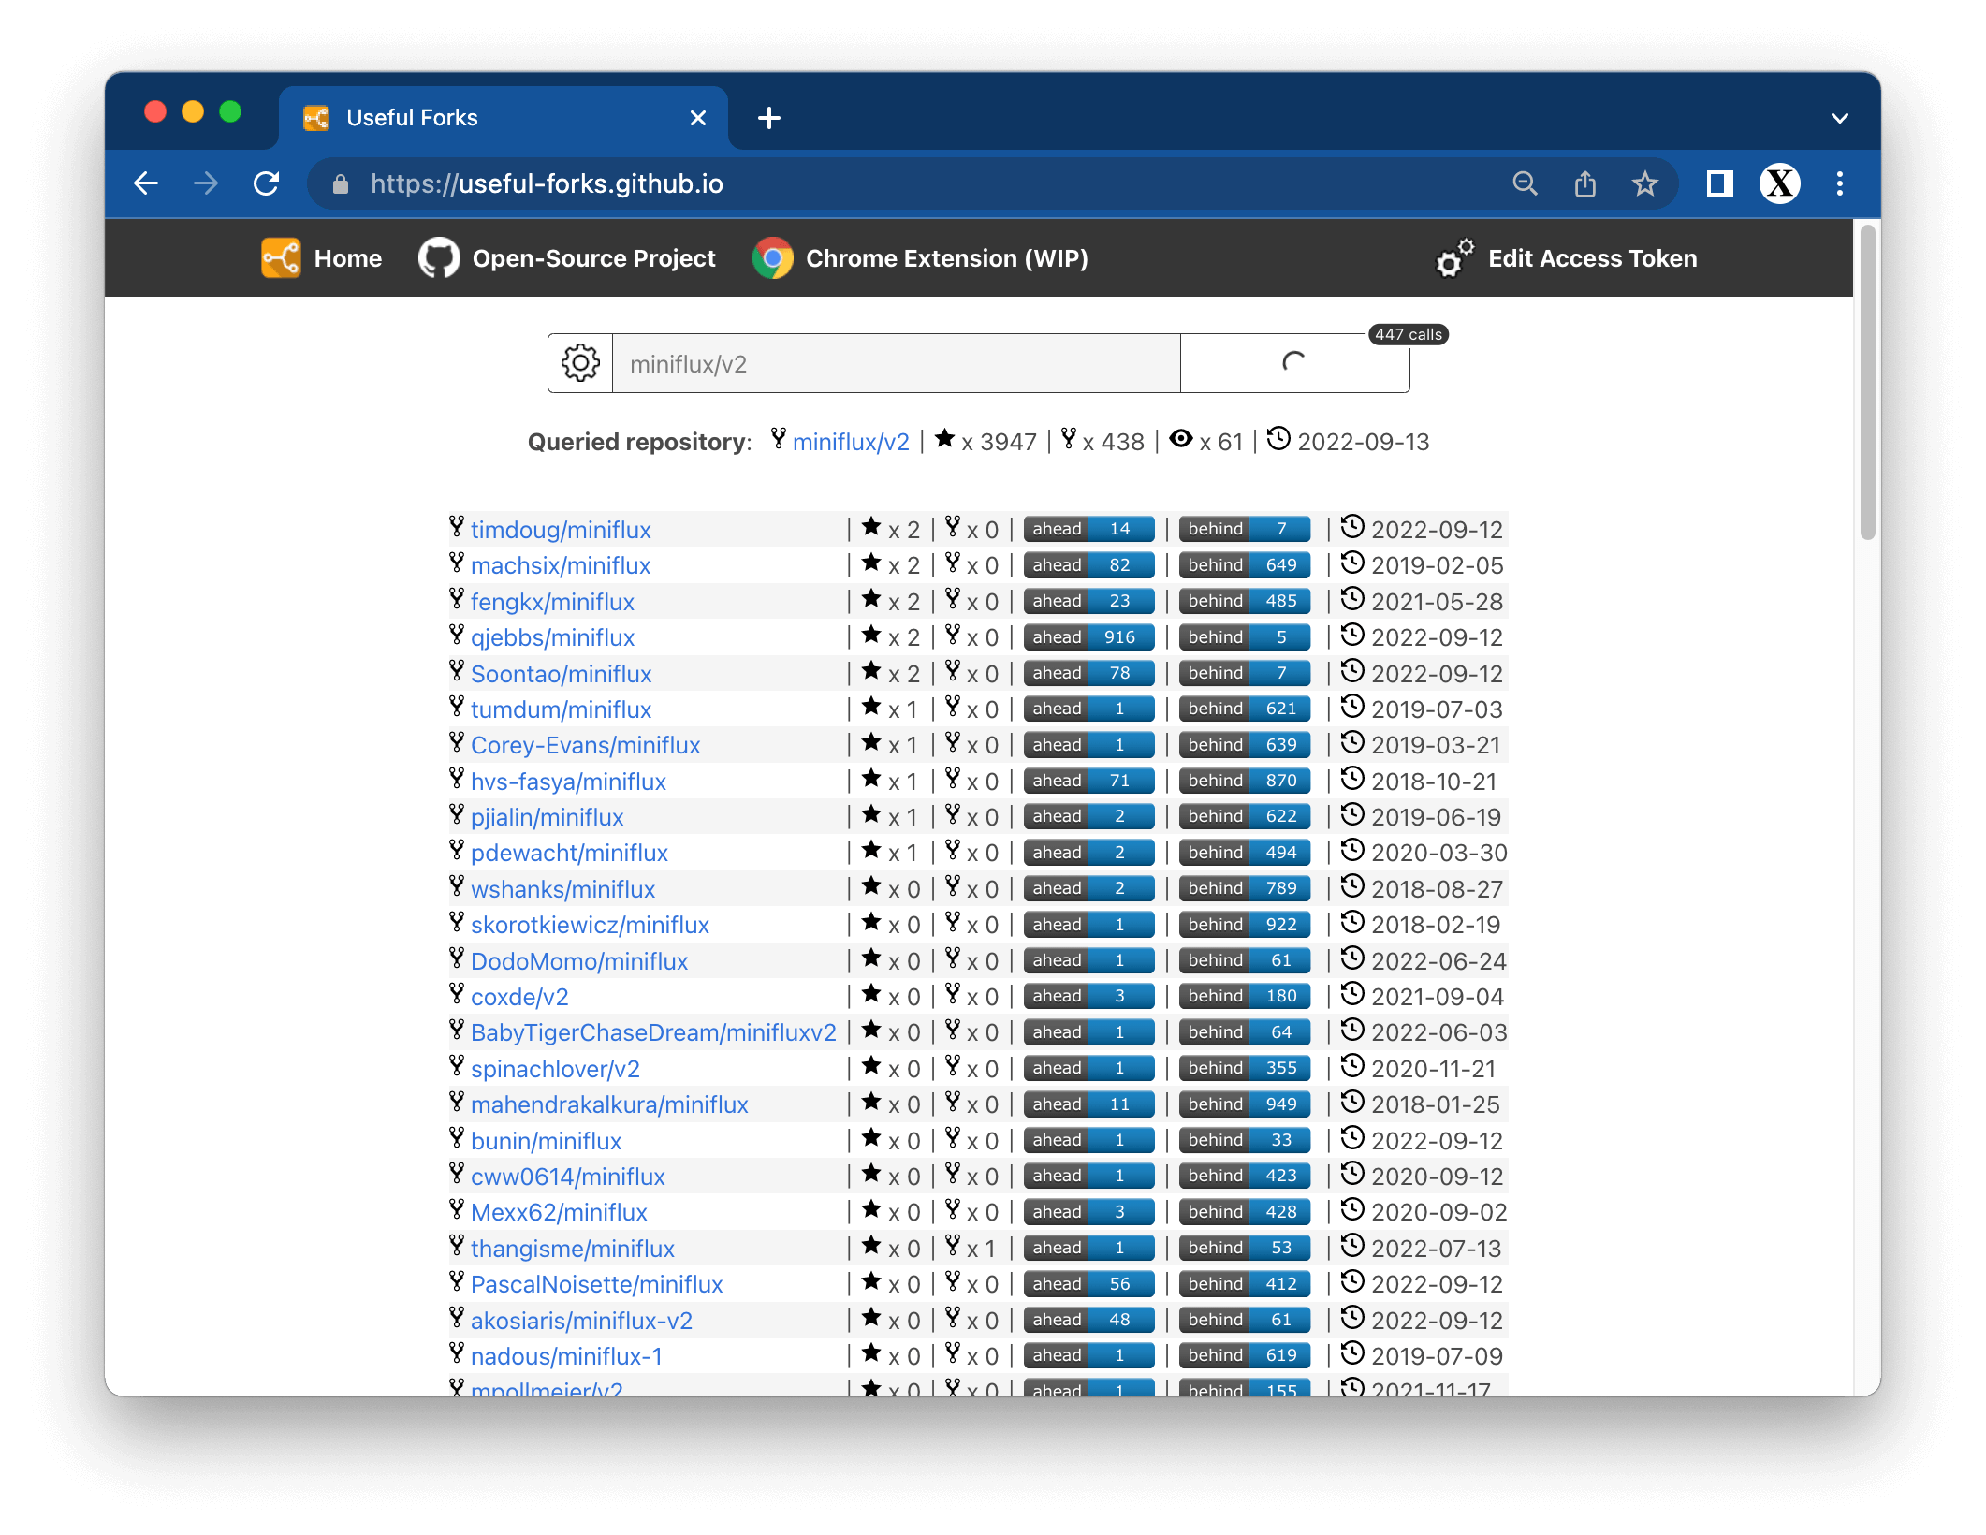
Task: Click the browser share icon
Action: (x=1584, y=183)
